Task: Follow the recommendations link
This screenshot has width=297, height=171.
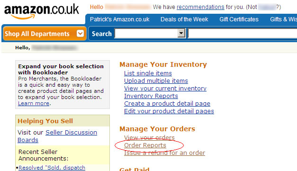Action: click(x=200, y=7)
